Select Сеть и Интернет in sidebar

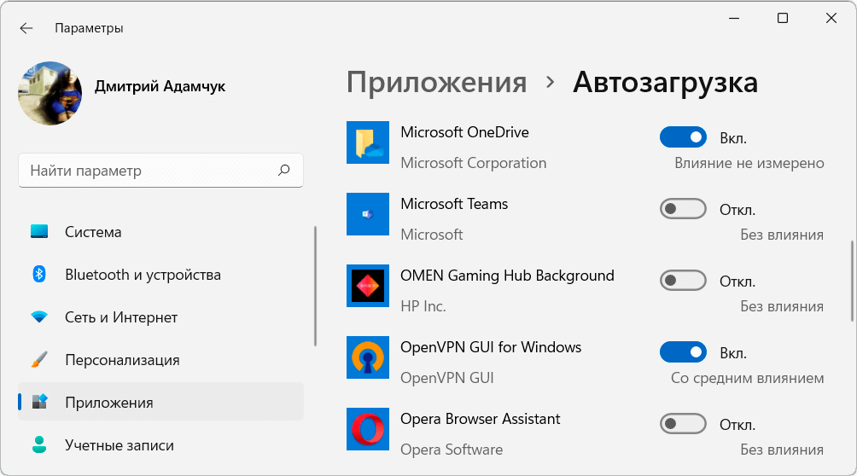(121, 317)
